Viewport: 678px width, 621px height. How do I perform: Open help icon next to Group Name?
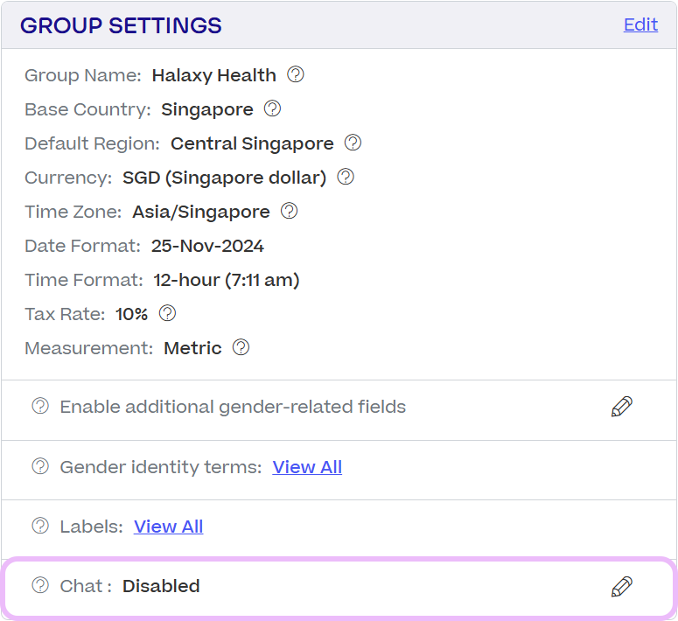click(x=296, y=74)
